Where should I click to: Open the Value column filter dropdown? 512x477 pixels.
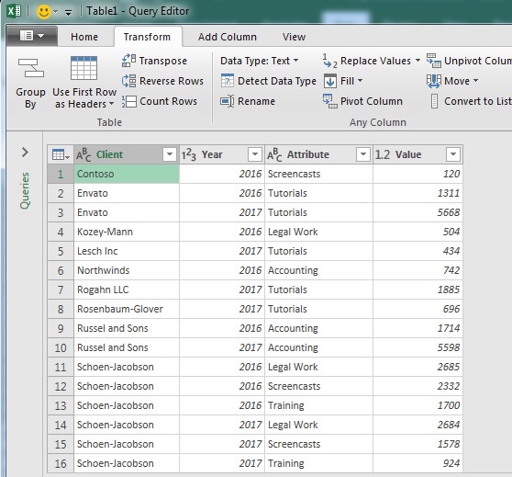tap(453, 154)
